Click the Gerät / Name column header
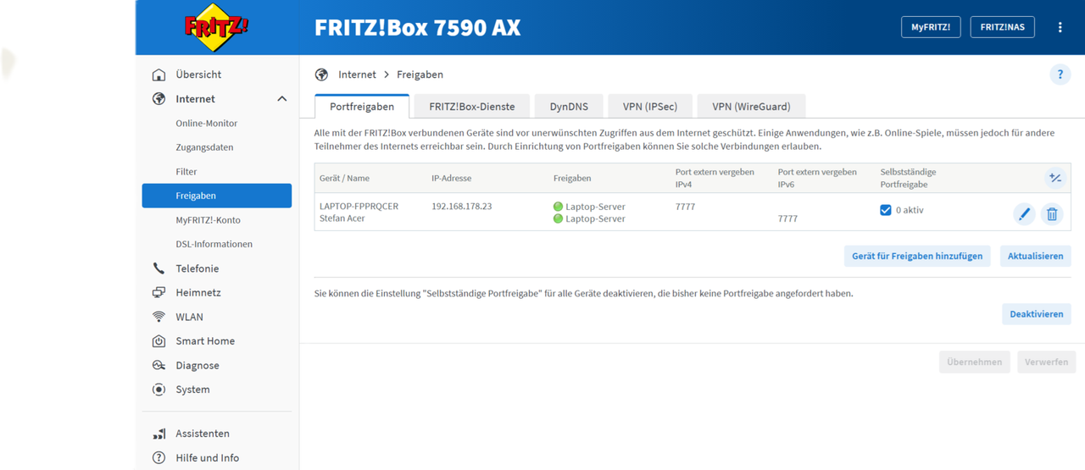 tap(344, 179)
